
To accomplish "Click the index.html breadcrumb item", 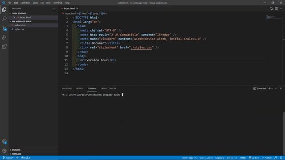I will [x=69, y=13].
